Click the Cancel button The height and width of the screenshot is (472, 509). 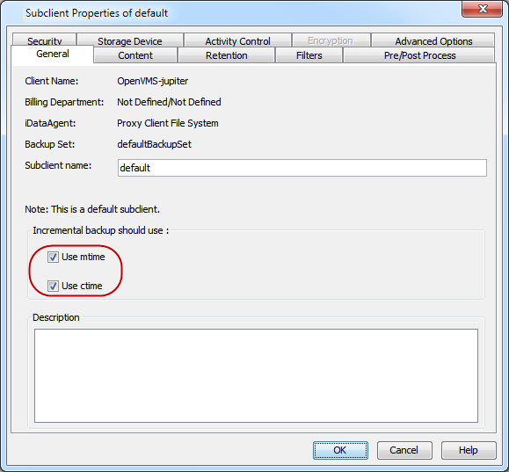(x=404, y=450)
